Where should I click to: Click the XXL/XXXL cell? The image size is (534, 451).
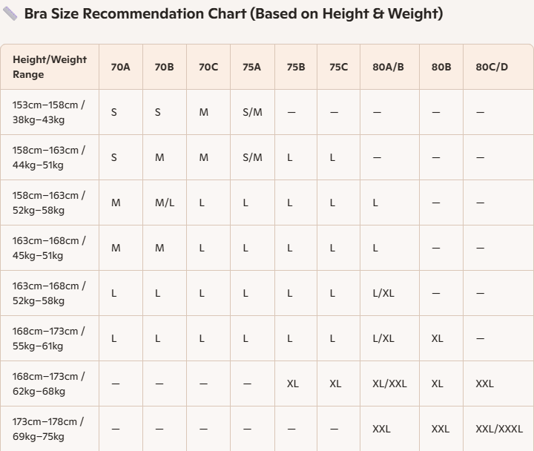tap(498, 429)
